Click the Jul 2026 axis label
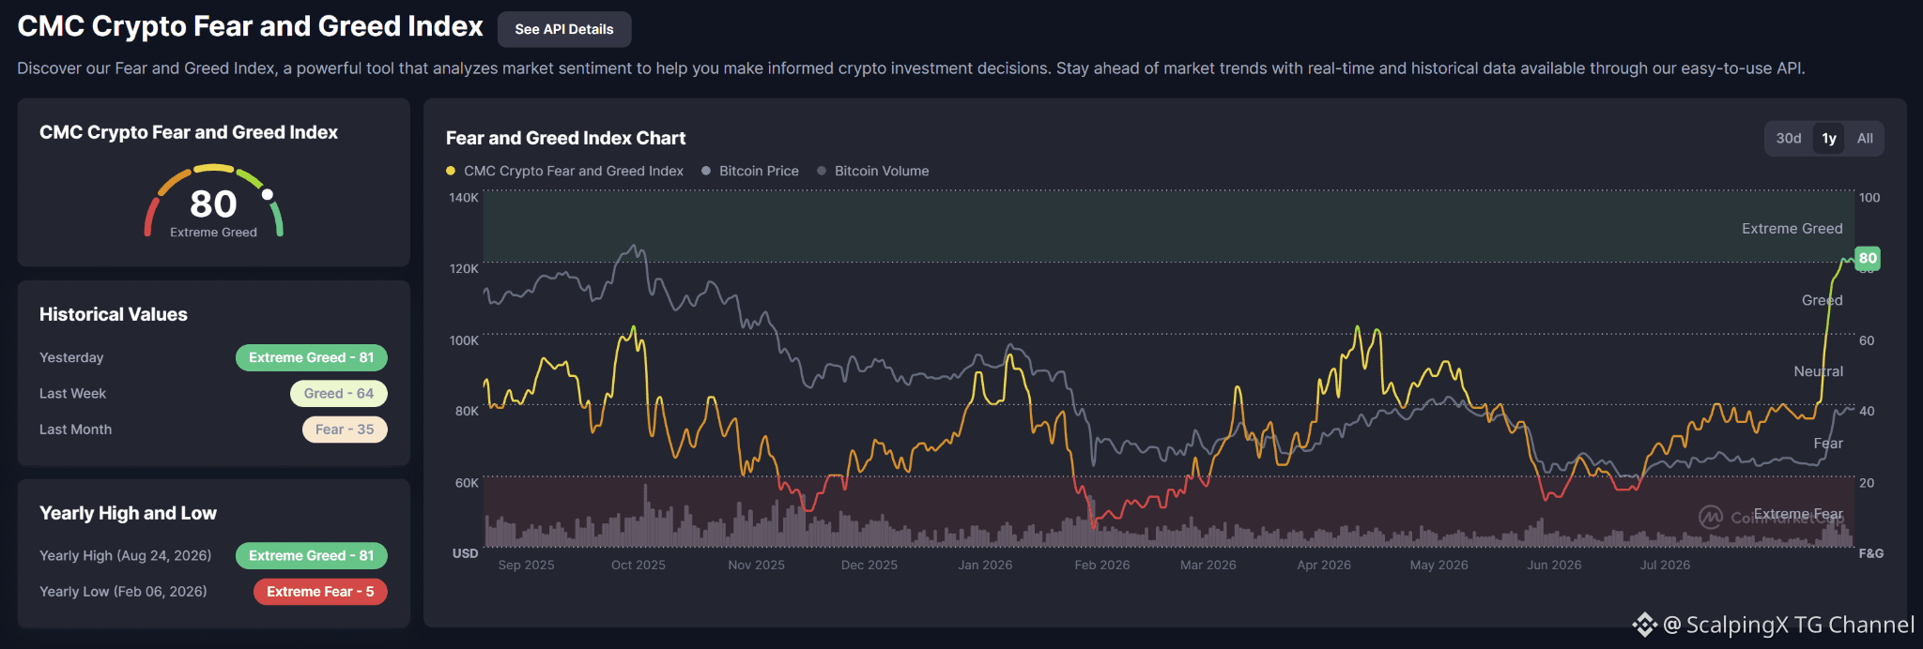The width and height of the screenshot is (1923, 649). pos(1665,565)
